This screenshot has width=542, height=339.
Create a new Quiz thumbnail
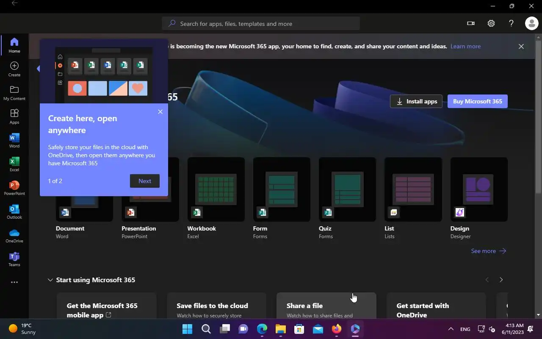point(347,189)
